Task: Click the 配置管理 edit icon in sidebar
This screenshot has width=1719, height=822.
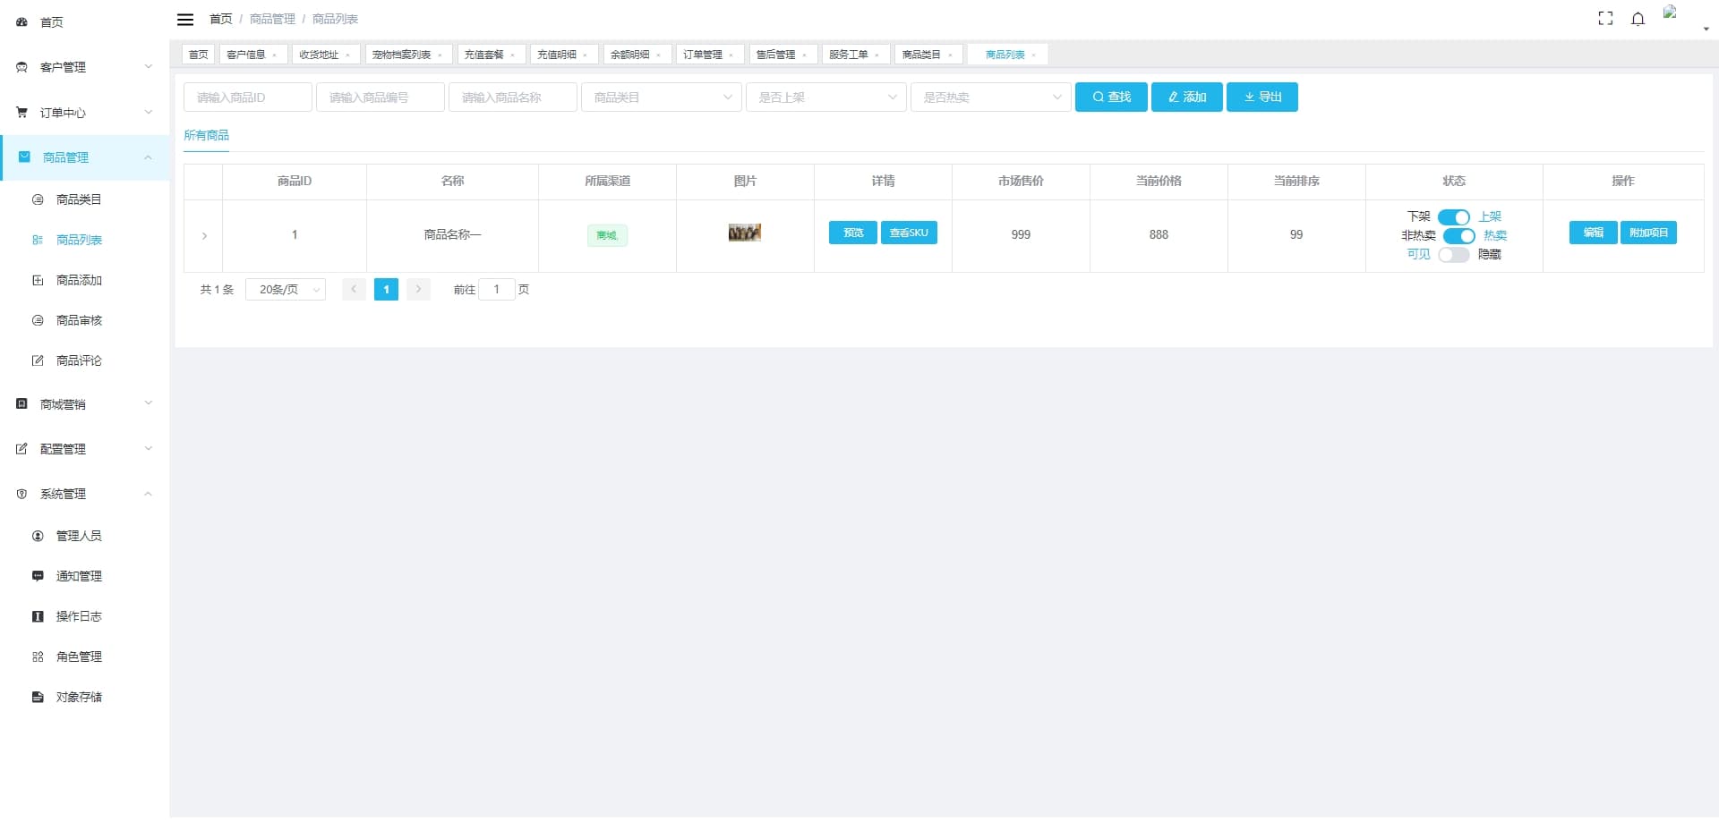Action: [21, 449]
